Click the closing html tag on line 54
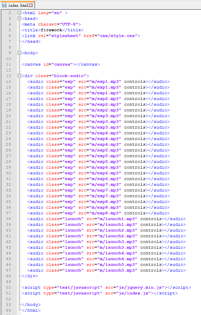Viewport: 201px width, 315px height. click(x=31, y=310)
